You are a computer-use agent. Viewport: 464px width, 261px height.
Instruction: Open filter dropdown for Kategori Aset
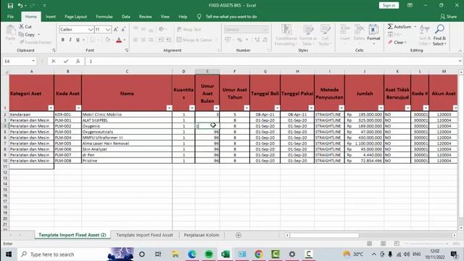pos(51,108)
